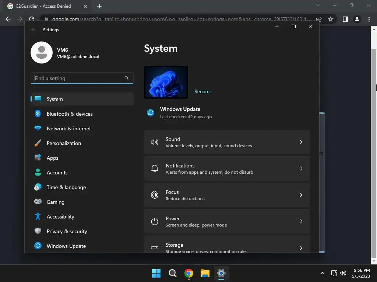Click the search magnifier in Find a setting
The width and height of the screenshot is (377, 282).
tap(127, 78)
